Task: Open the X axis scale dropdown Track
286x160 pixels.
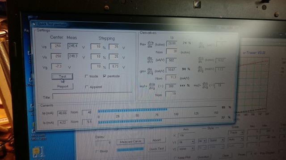Action: pos(236,132)
